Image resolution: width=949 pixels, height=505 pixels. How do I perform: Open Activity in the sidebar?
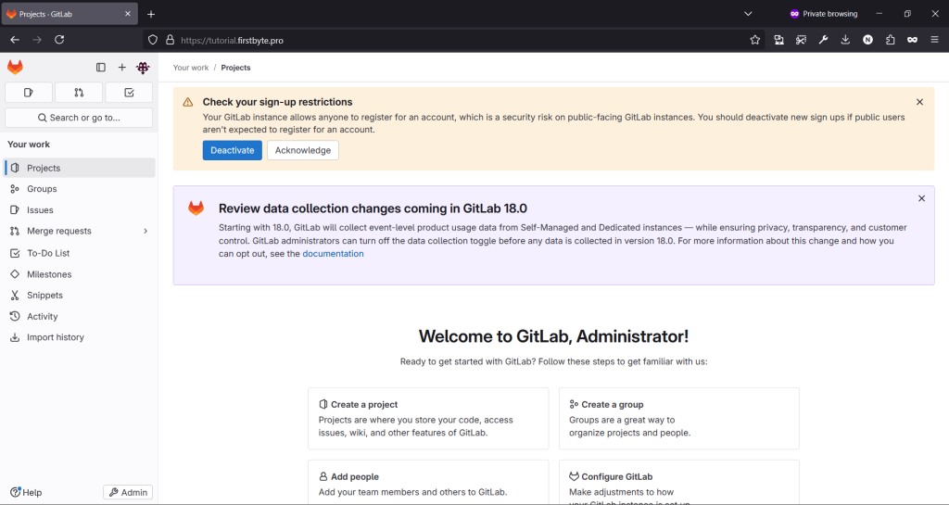coord(80,316)
